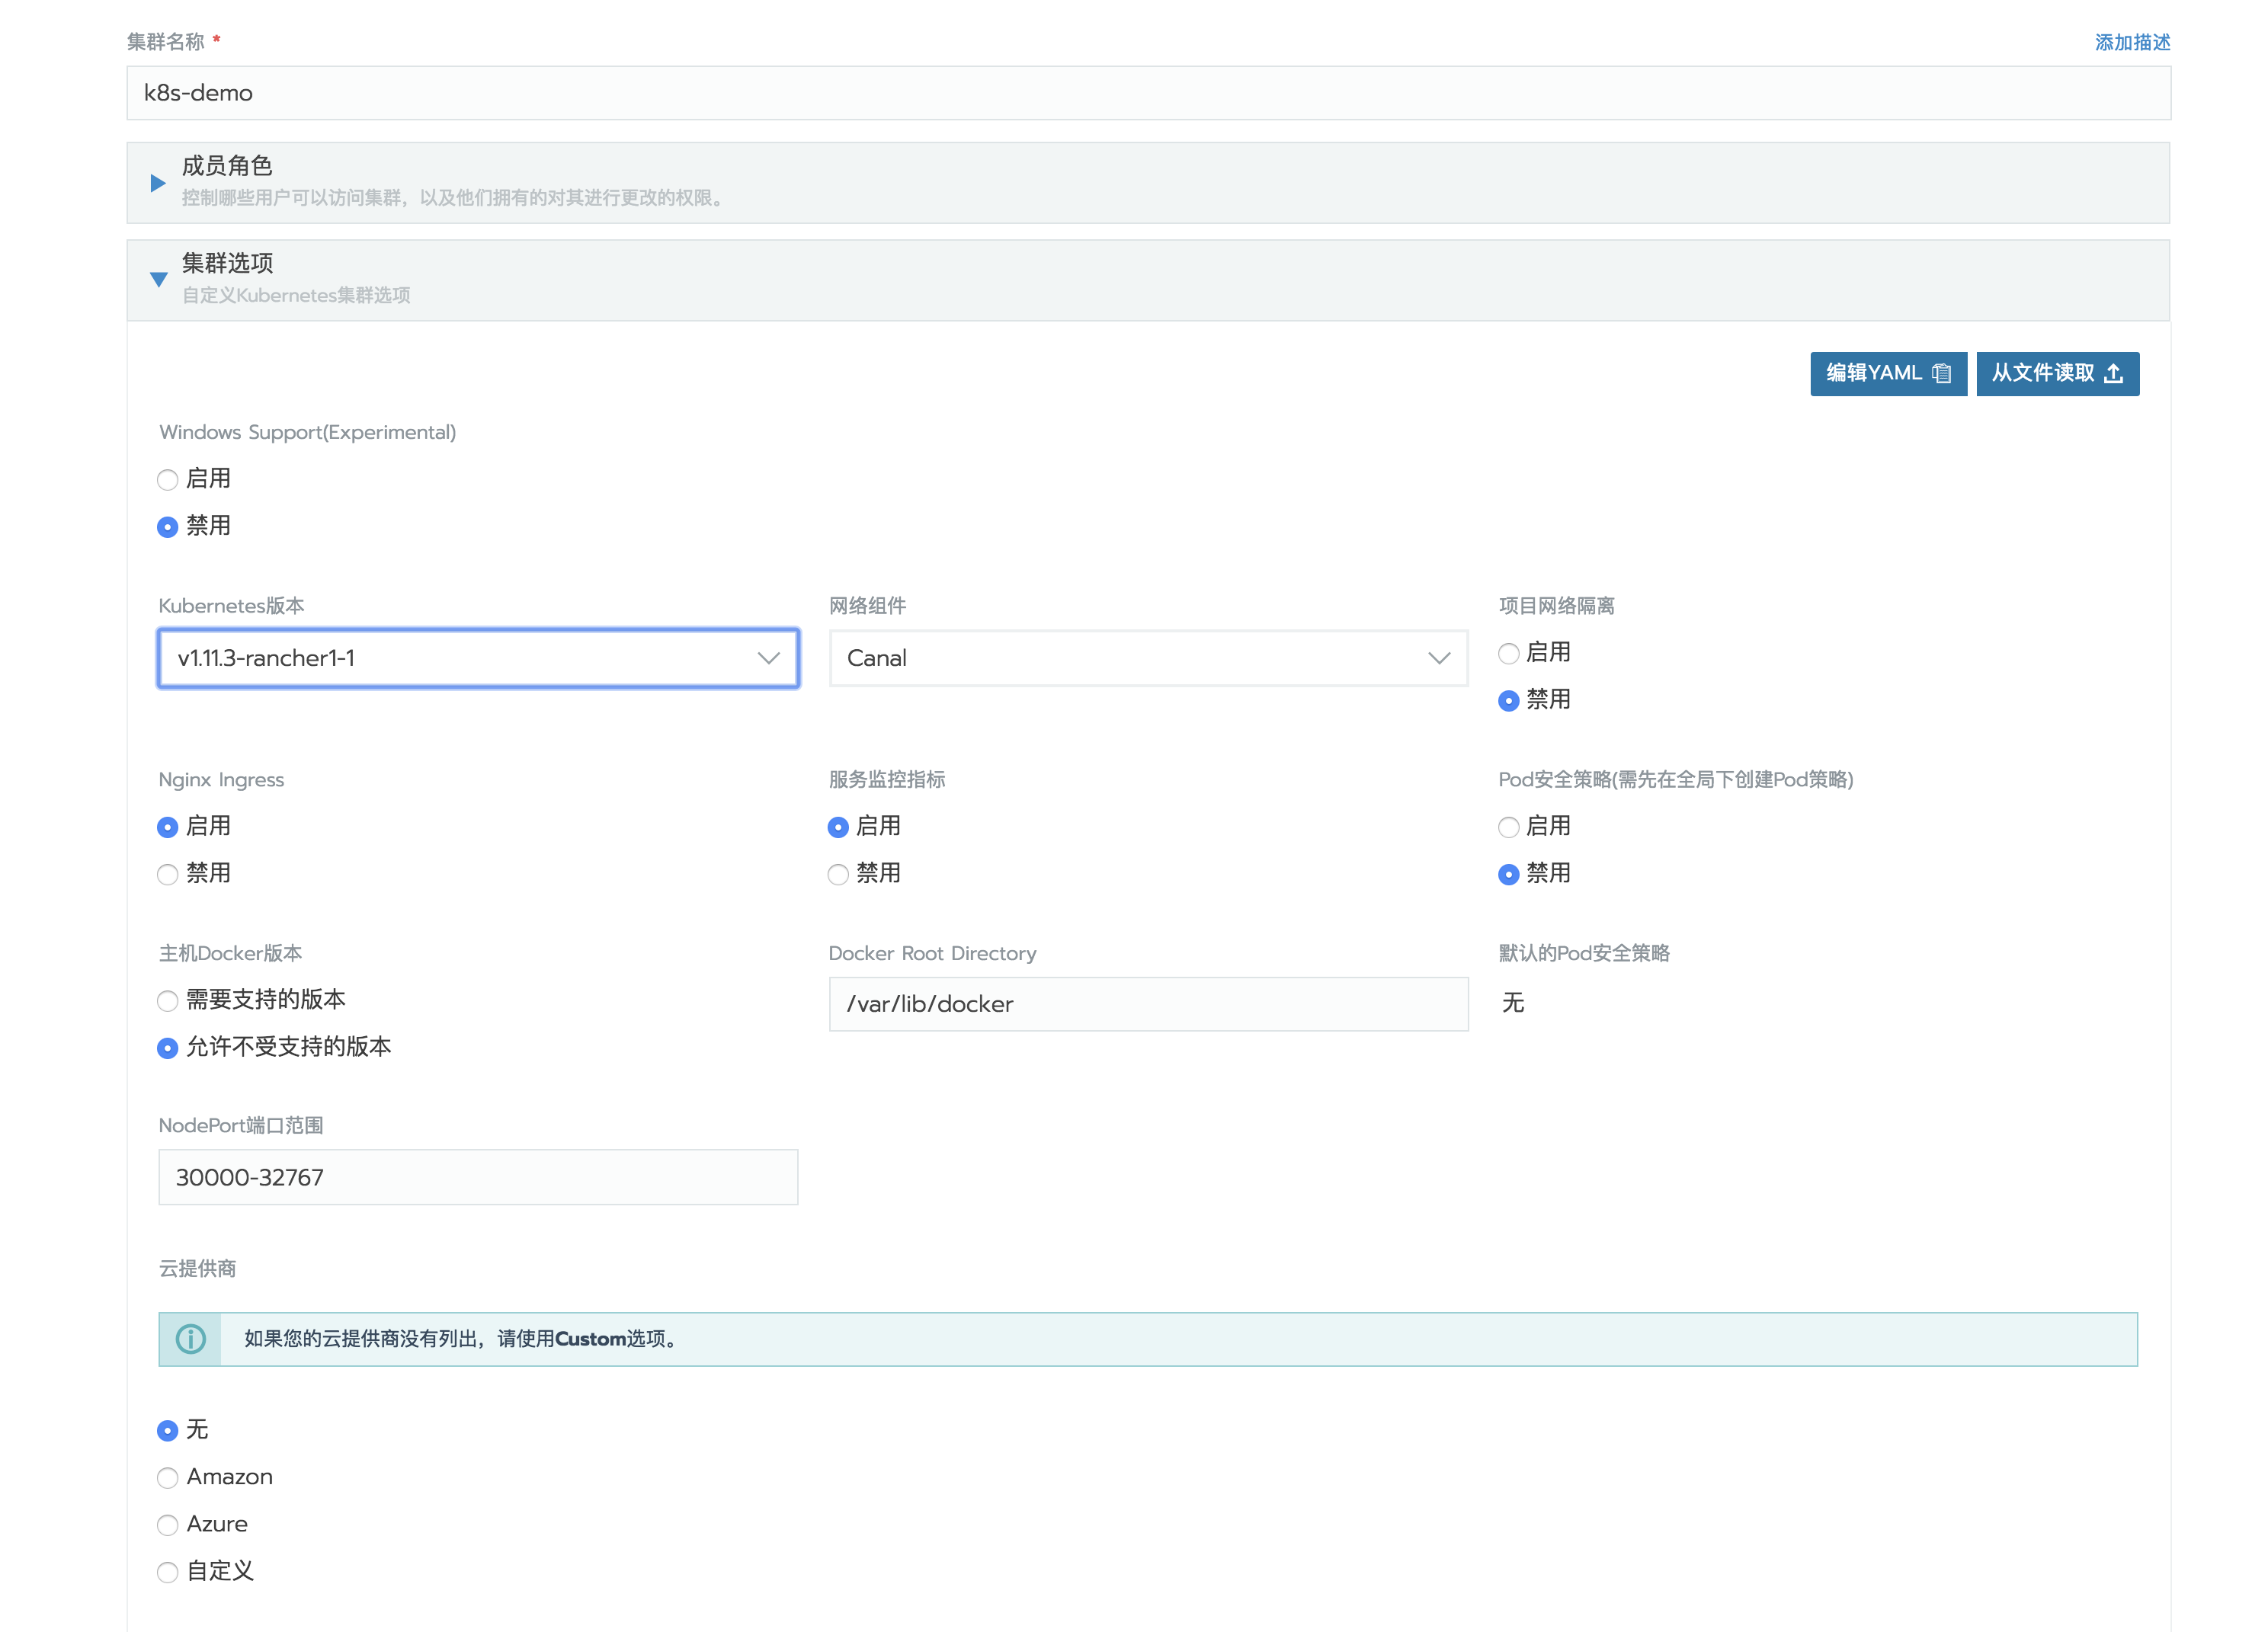
Task: Select Azure as cloud provider
Action: (x=168, y=1525)
